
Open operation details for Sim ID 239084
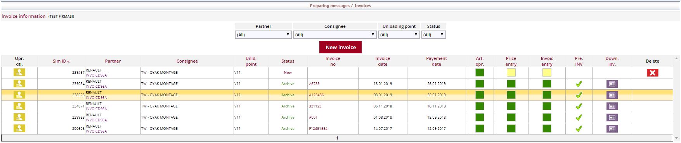click(19, 83)
